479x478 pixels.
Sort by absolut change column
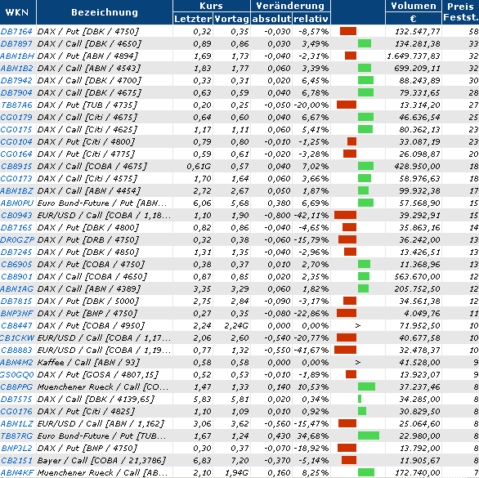(x=271, y=19)
